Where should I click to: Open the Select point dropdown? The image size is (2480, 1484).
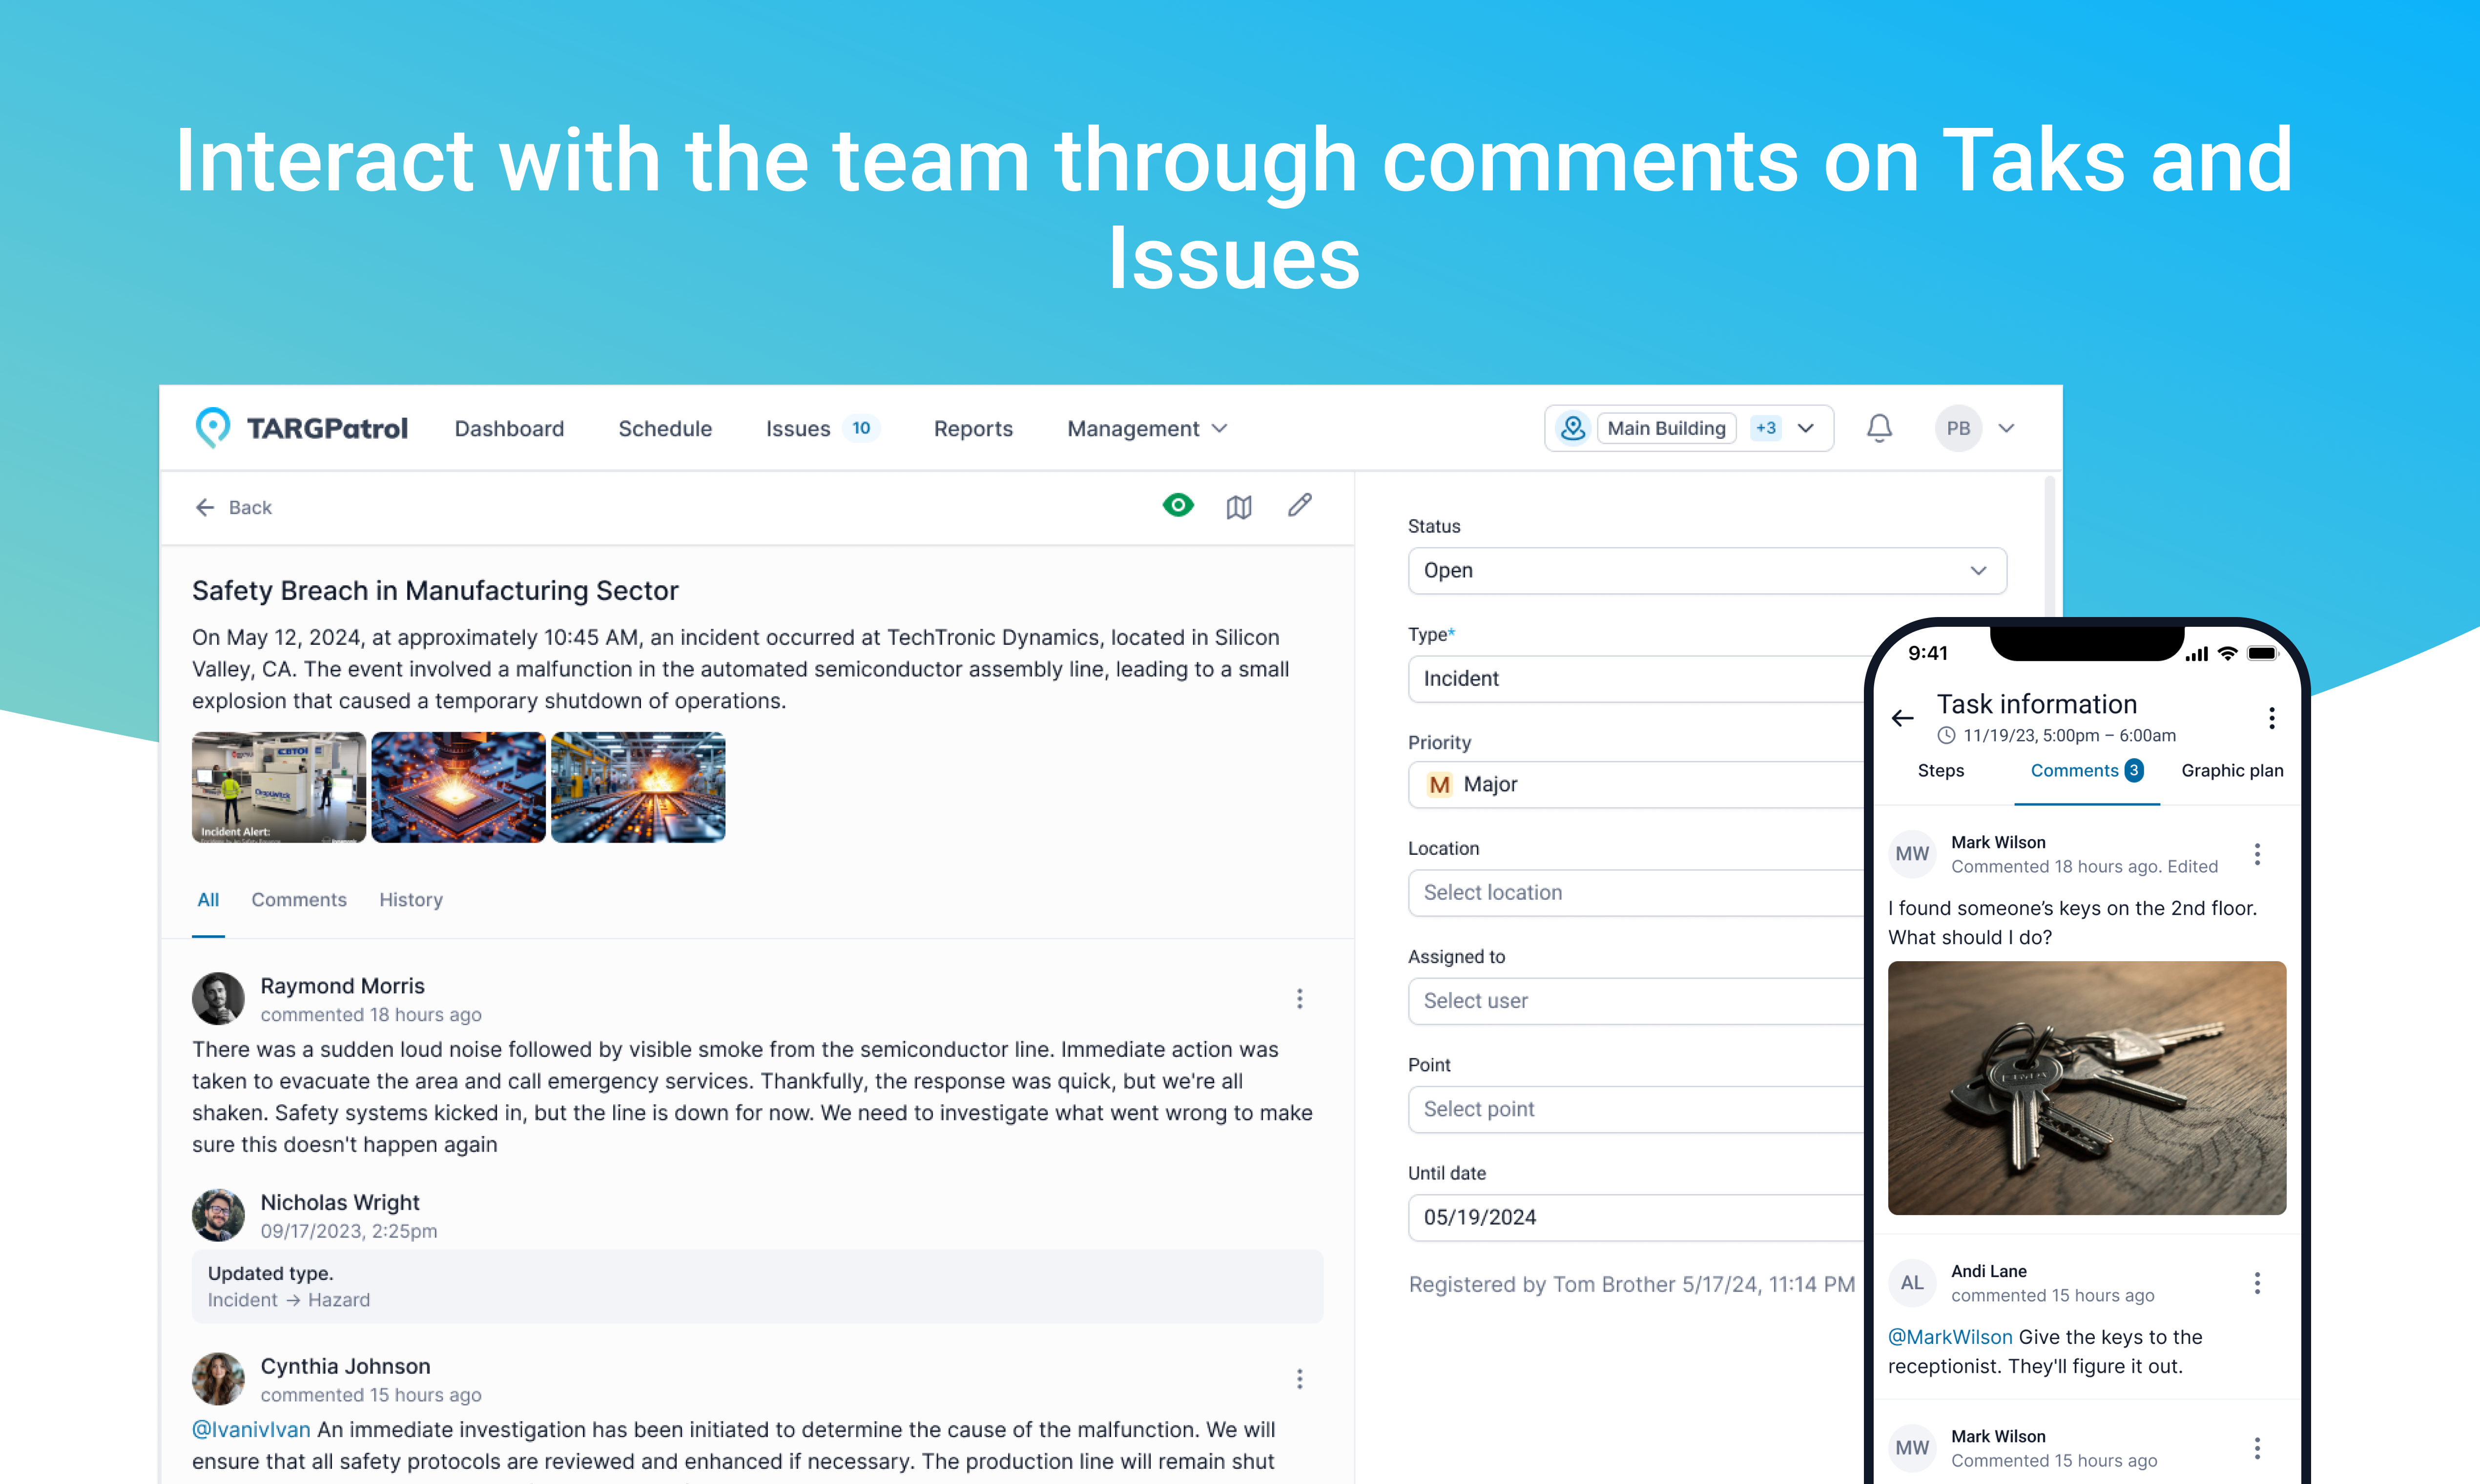pos(1636,1109)
